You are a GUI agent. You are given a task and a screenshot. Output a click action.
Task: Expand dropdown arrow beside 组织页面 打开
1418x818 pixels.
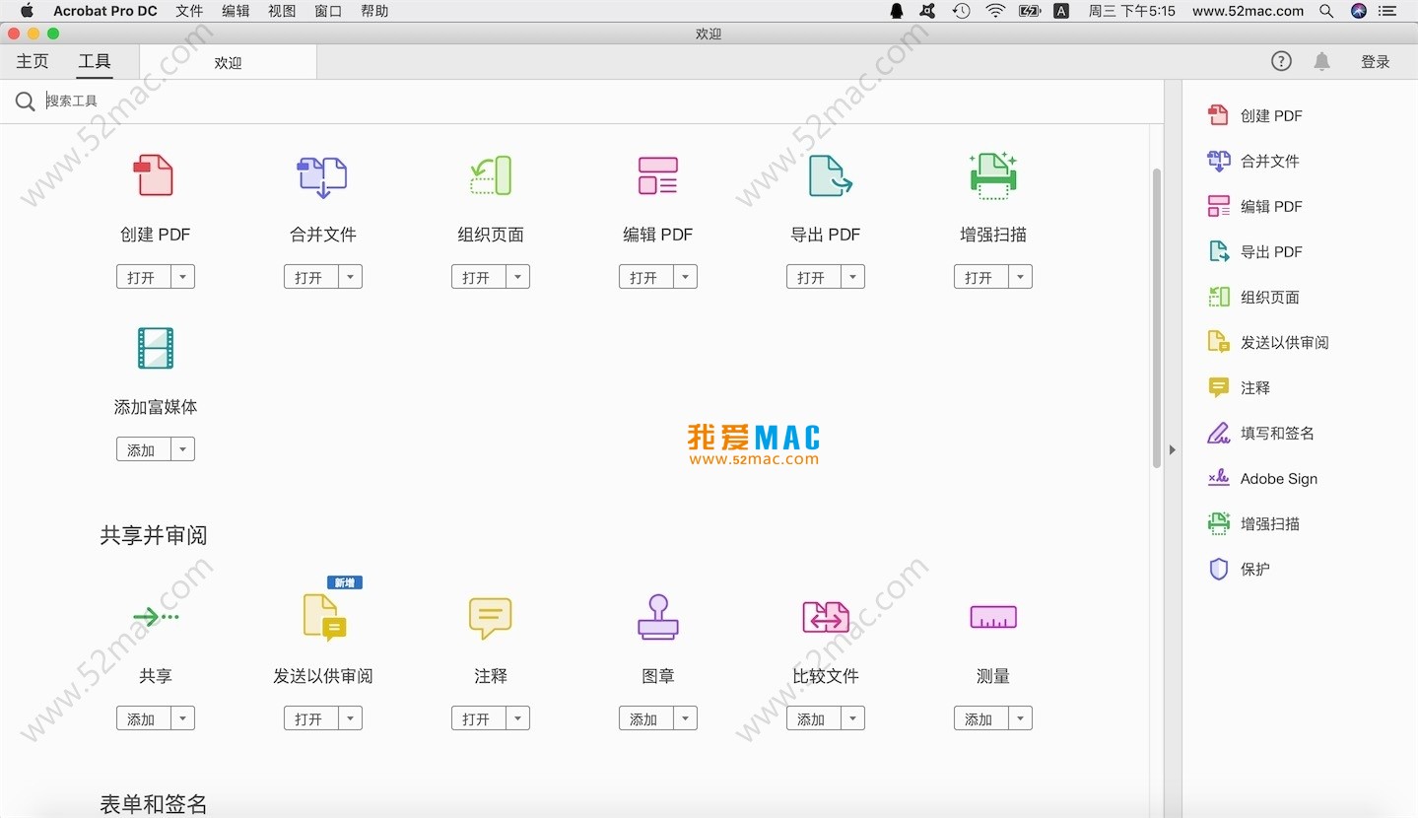click(x=517, y=277)
